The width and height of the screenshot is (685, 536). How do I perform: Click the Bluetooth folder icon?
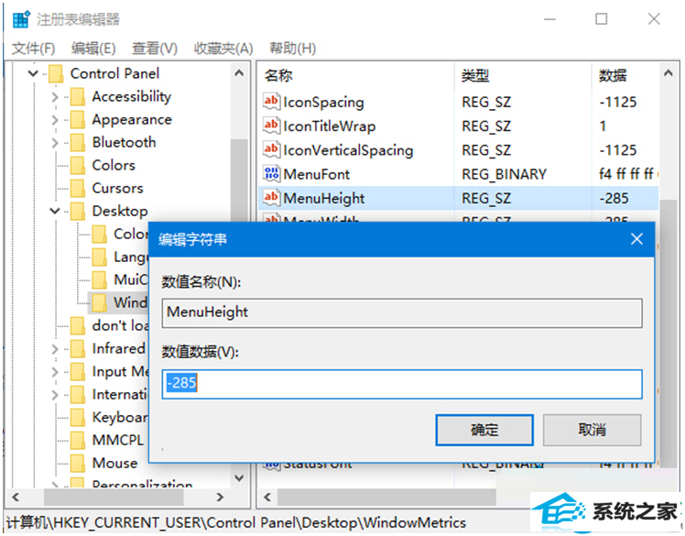click(x=78, y=143)
